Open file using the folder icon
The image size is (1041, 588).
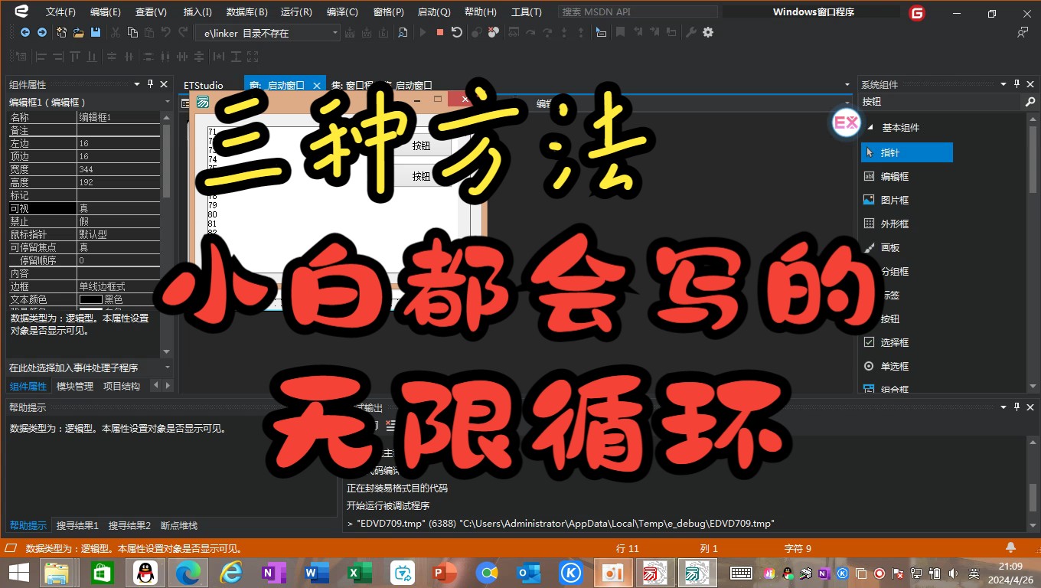[78, 32]
